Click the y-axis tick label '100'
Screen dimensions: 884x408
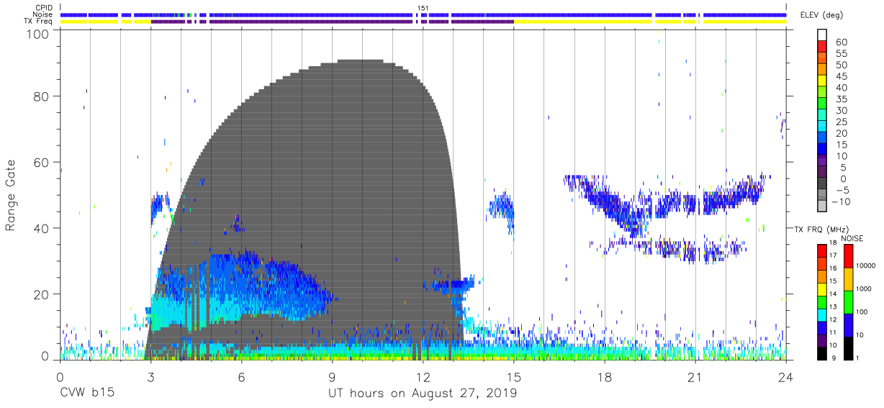(x=39, y=34)
